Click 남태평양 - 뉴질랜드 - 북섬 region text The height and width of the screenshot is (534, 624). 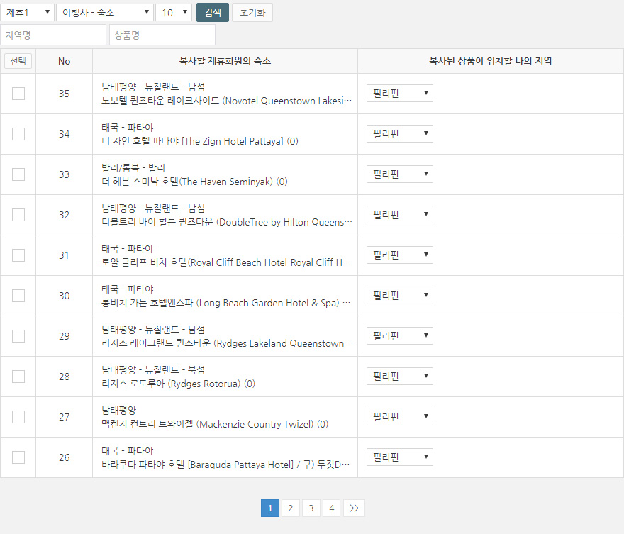(153, 370)
